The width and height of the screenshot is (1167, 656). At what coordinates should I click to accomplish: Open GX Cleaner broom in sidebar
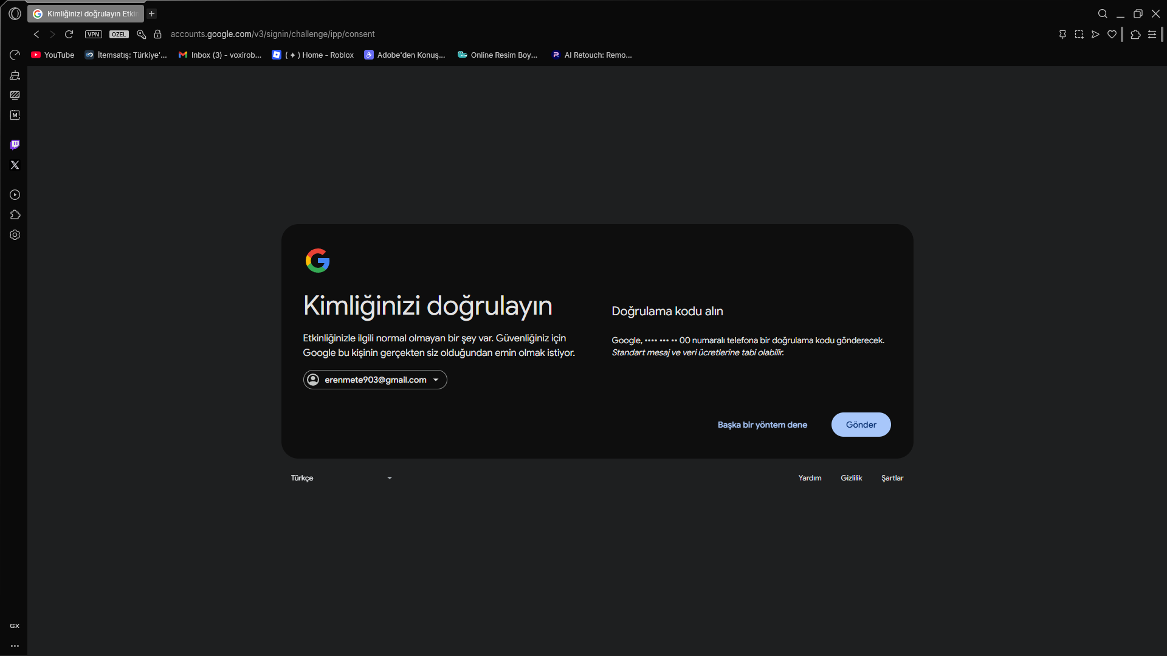pyautogui.click(x=15, y=75)
